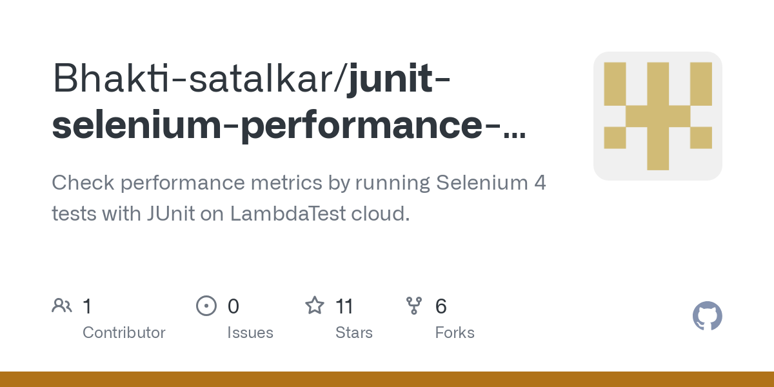Click the stars count number 11
774x387 pixels.
click(x=344, y=306)
